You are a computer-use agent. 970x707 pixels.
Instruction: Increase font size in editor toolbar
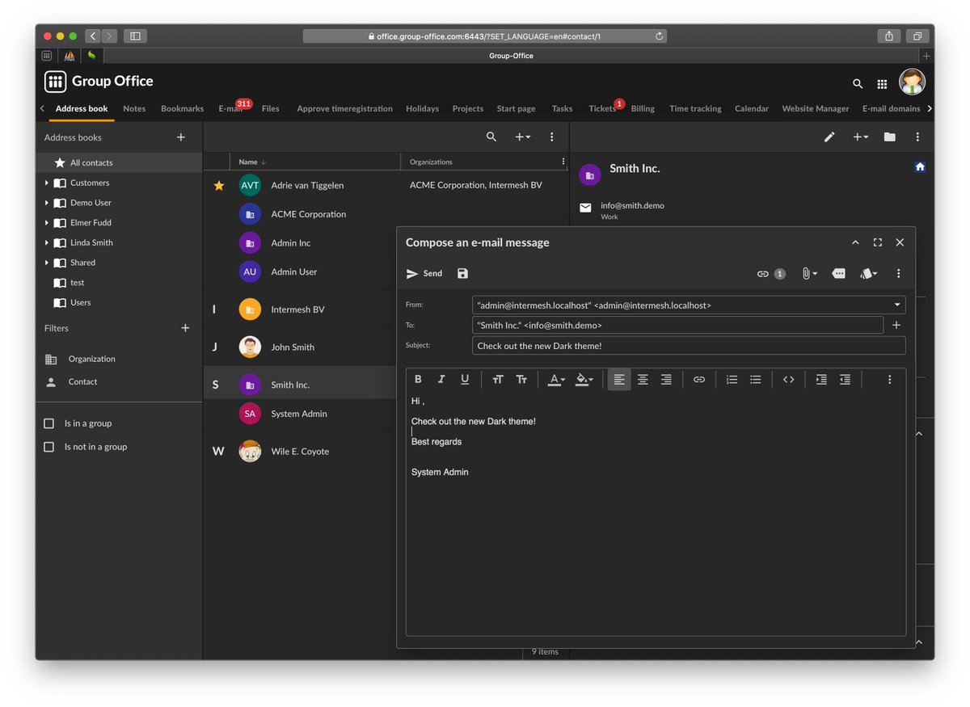tap(498, 380)
